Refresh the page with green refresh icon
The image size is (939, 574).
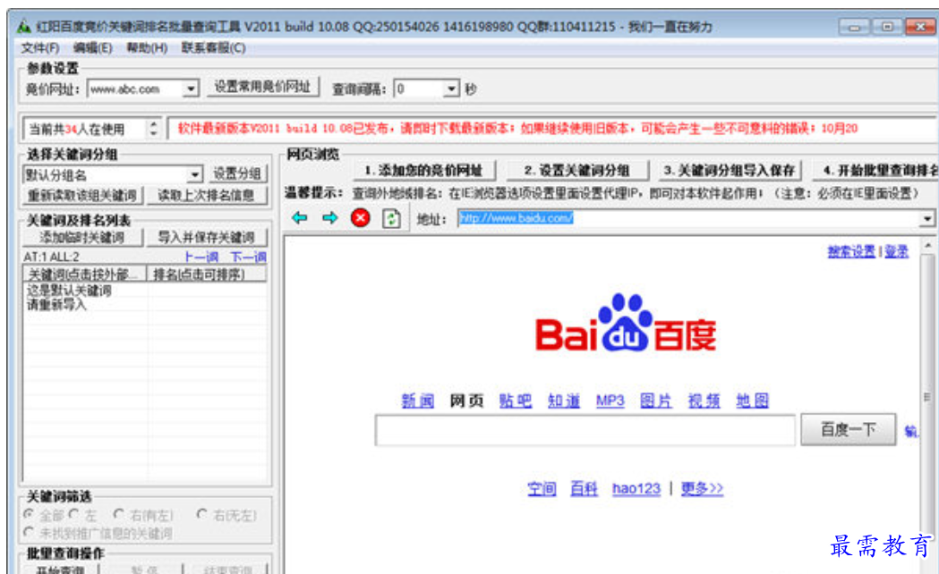pos(392,218)
